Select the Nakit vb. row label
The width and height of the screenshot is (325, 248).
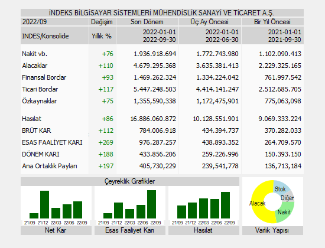tap(35, 54)
